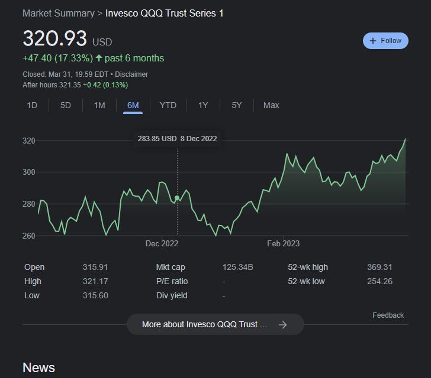Click the Open value 315.91
431x378 pixels.
pyautogui.click(x=95, y=267)
